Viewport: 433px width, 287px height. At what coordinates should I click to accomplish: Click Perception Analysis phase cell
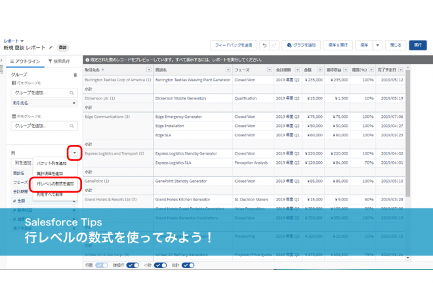point(253,163)
